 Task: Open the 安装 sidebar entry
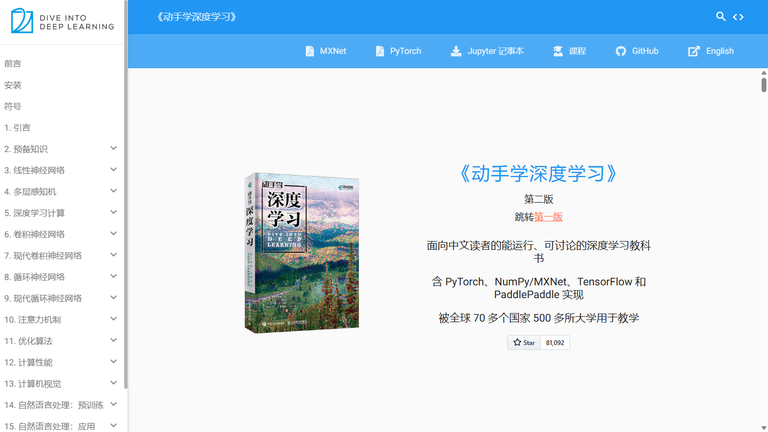pyautogui.click(x=13, y=85)
